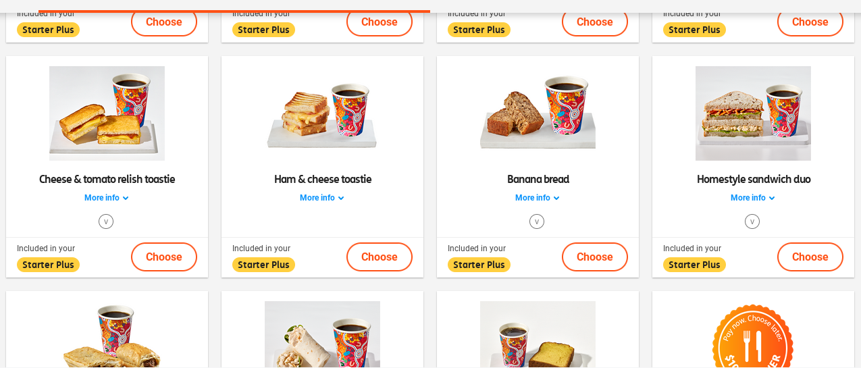Click the Homestyle sandwich duo photo
The image size is (861, 368).
[753, 113]
